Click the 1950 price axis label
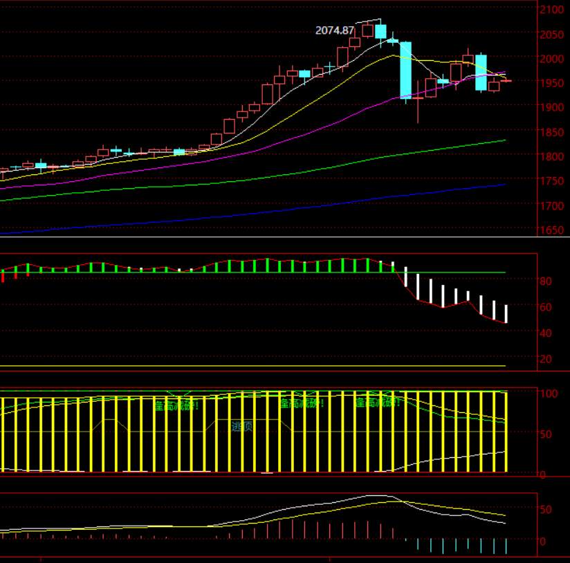The height and width of the screenshot is (563, 570). point(551,83)
